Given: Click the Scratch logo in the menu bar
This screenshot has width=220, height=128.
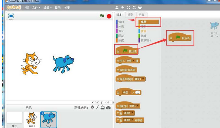Looking at the screenshot, I should coord(14,8).
